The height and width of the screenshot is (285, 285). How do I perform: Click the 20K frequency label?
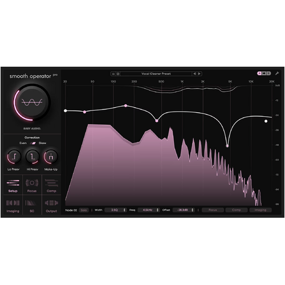(272, 82)
